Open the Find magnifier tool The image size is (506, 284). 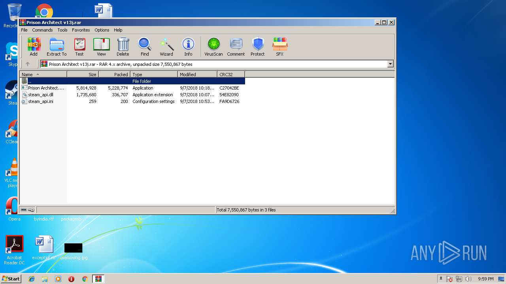[145, 47]
